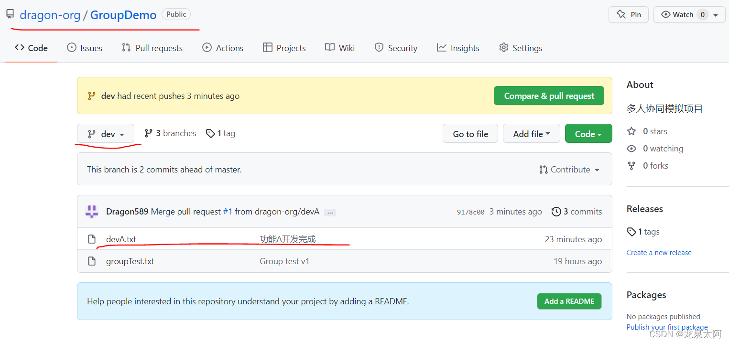Screen dimensions: 729x343
Task: Open the dev branch selector dropdown
Action: pos(106,134)
